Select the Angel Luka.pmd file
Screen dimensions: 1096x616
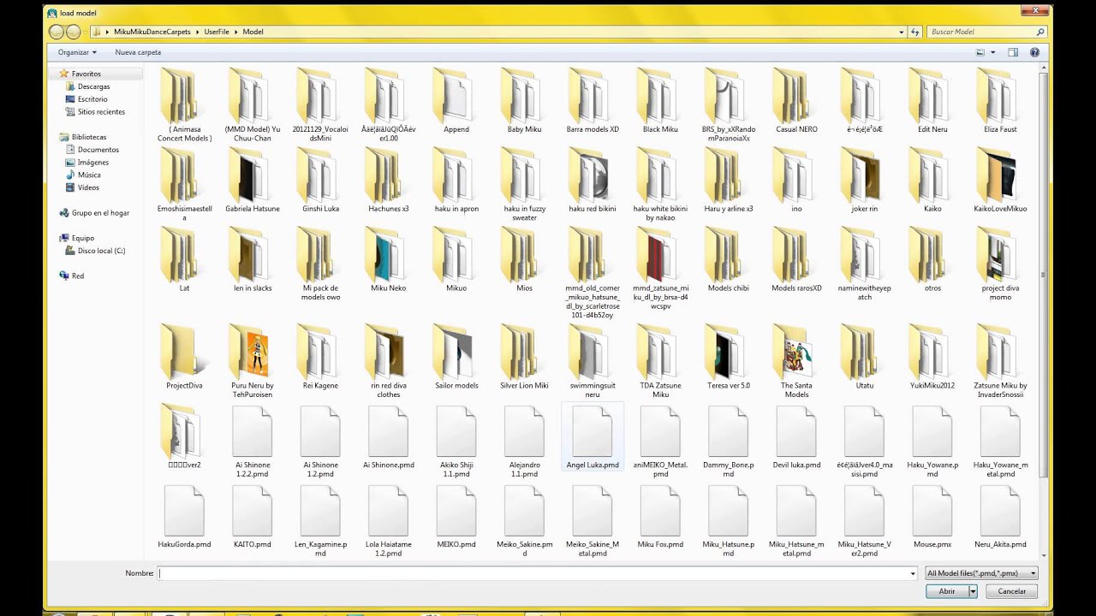pyautogui.click(x=593, y=437)
